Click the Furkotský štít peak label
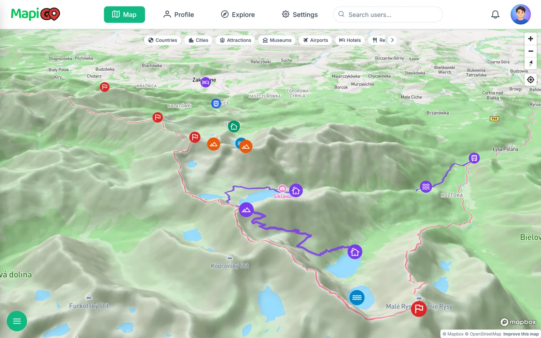Image resolution: width=541 pixels, height=338 pixels. [89, 306]
